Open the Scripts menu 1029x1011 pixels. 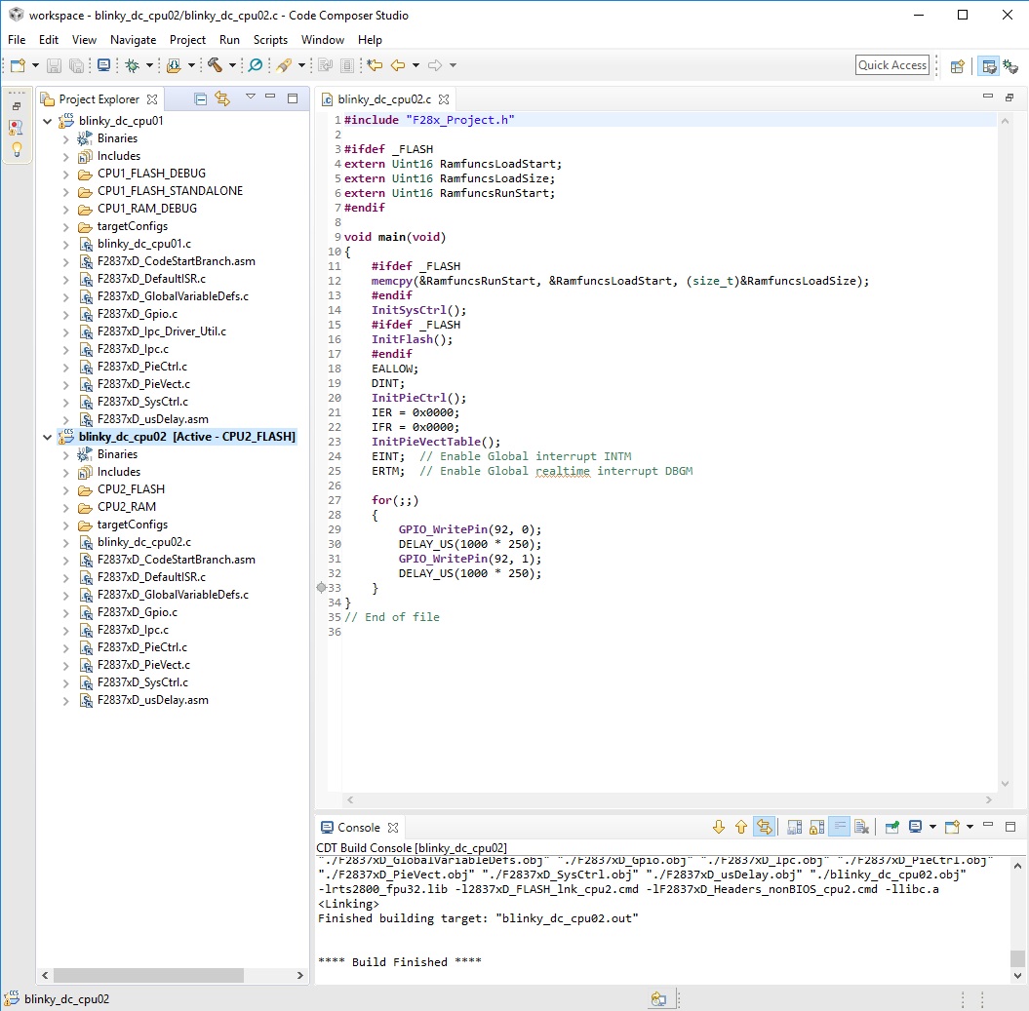270,40
